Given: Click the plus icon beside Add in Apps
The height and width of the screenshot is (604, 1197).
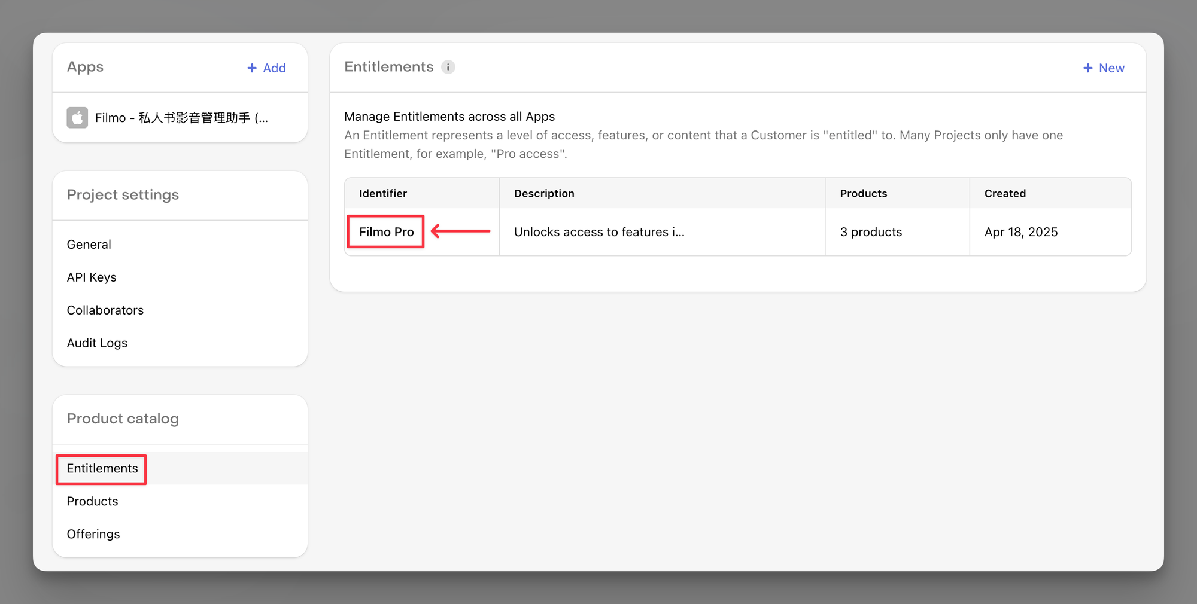Looking at the screenshot, I should point(252,68).
